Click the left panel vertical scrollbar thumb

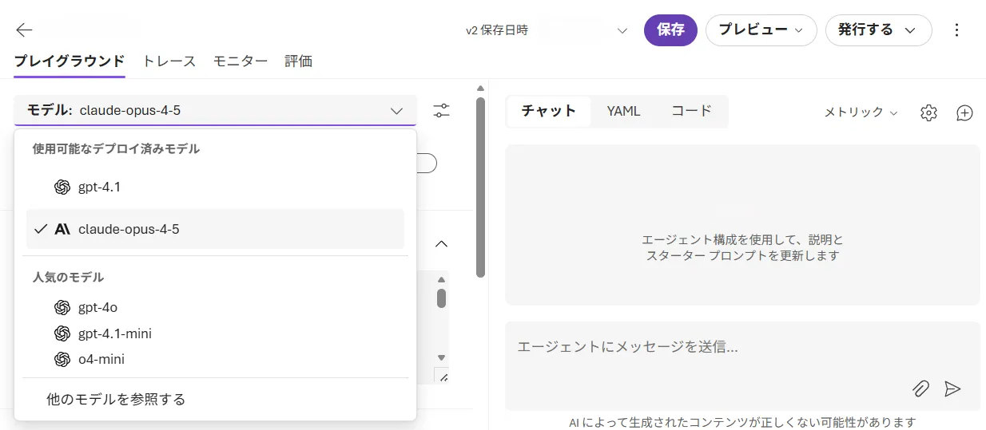480,187
